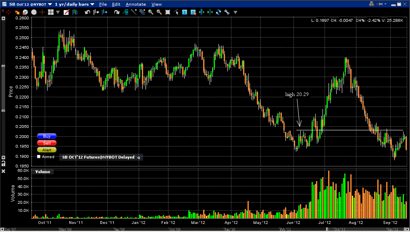Open the wrench configuration icon

coord(227,12)
